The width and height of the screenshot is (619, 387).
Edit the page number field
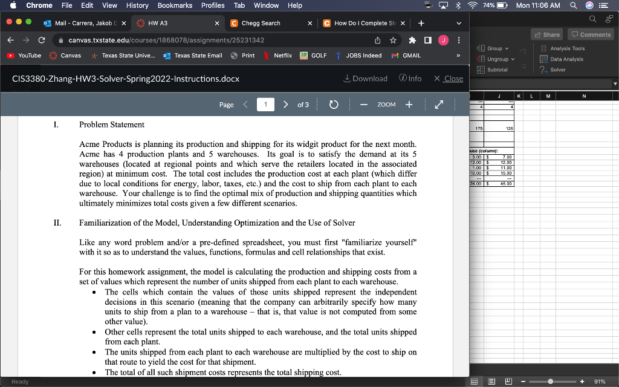tap(265, 104)
